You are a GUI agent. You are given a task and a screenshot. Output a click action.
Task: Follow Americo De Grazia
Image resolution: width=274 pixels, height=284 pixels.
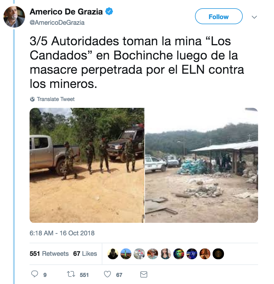[219, 16]
